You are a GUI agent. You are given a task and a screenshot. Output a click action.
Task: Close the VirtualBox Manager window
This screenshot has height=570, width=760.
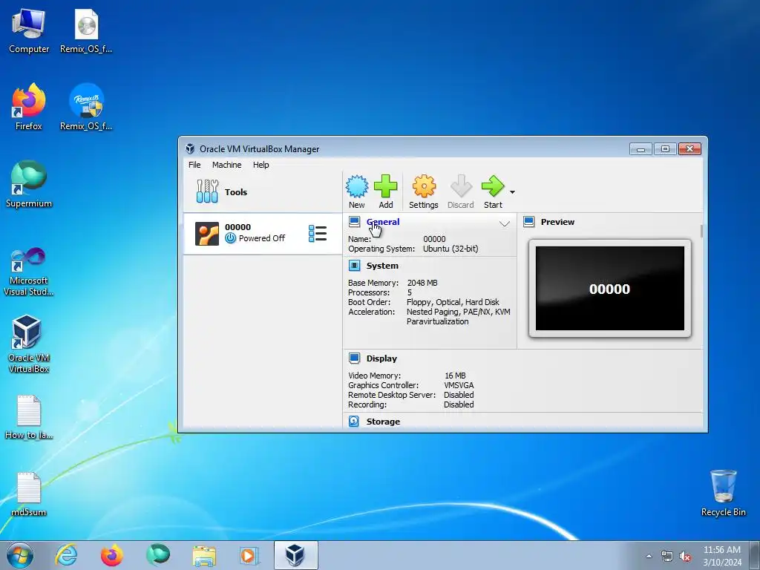point(689,148)
